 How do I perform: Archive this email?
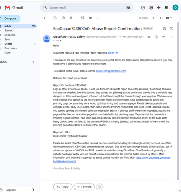pyautogui.click(x=55, y=18)
